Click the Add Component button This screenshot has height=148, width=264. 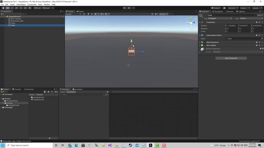click(x=231, y=58)
